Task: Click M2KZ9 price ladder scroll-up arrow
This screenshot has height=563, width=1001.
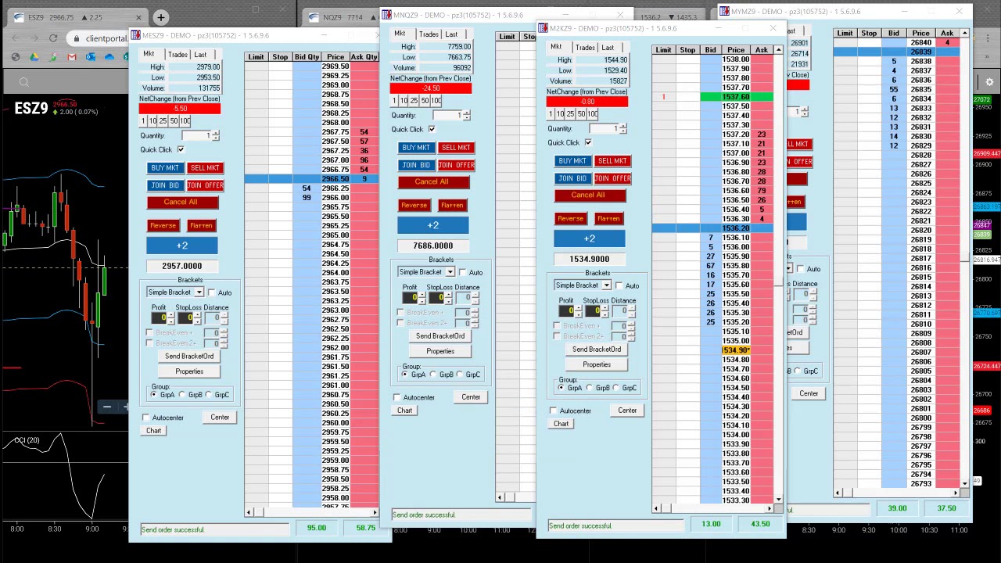Action: [779, 50]
